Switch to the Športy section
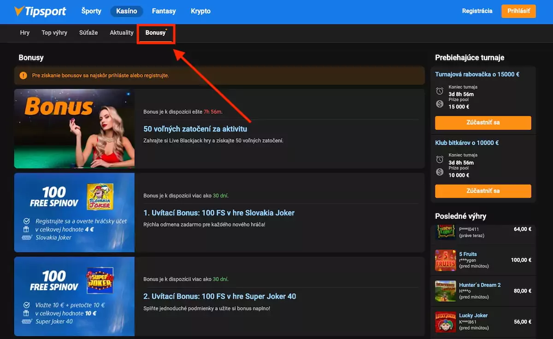 click(x=91, y=11)
